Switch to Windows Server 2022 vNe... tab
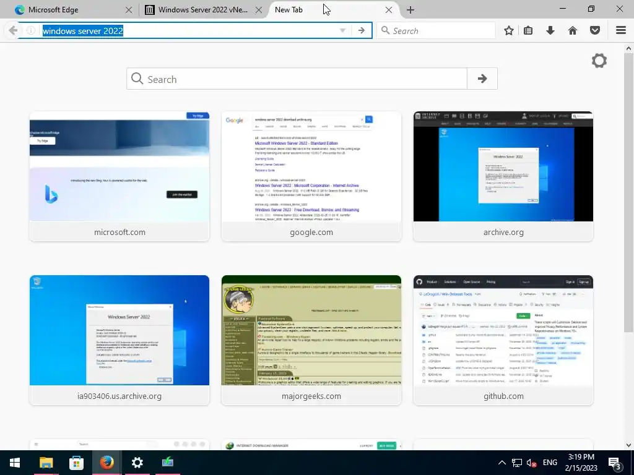The height and width of the screenshot is (475, 634). tap(203, 10)
